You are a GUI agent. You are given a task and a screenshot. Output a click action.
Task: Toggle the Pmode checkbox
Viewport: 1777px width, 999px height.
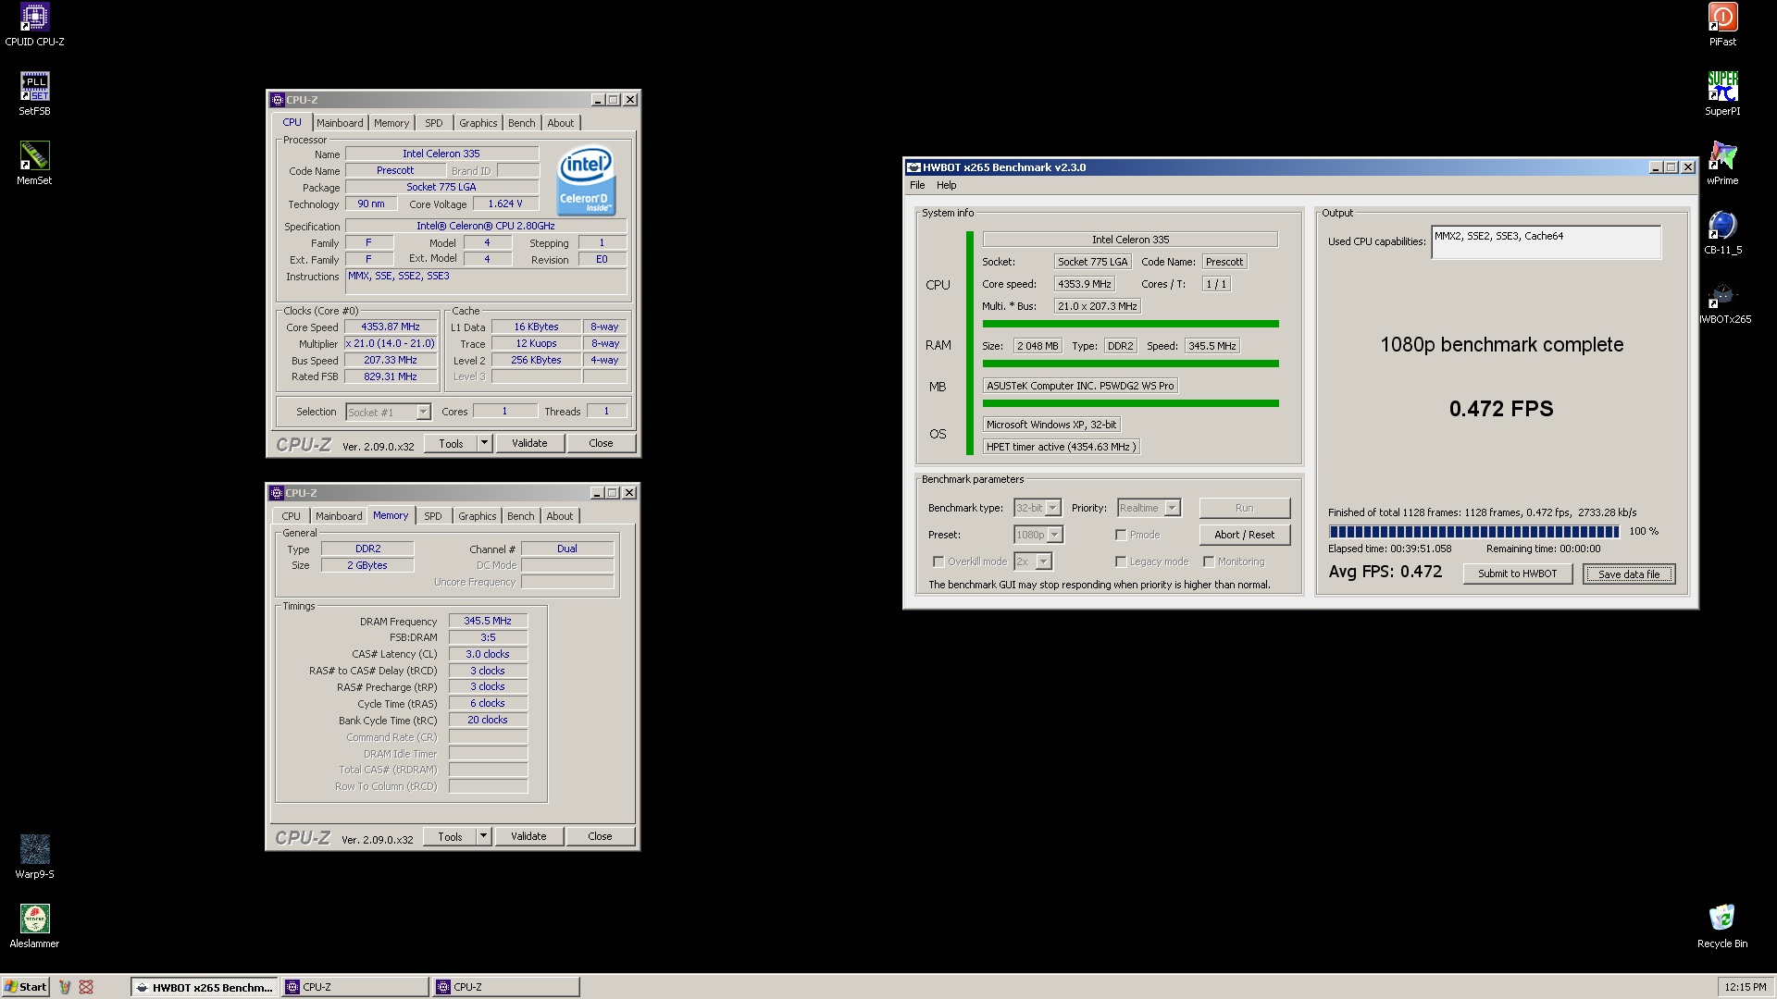tap(1121, 535)
